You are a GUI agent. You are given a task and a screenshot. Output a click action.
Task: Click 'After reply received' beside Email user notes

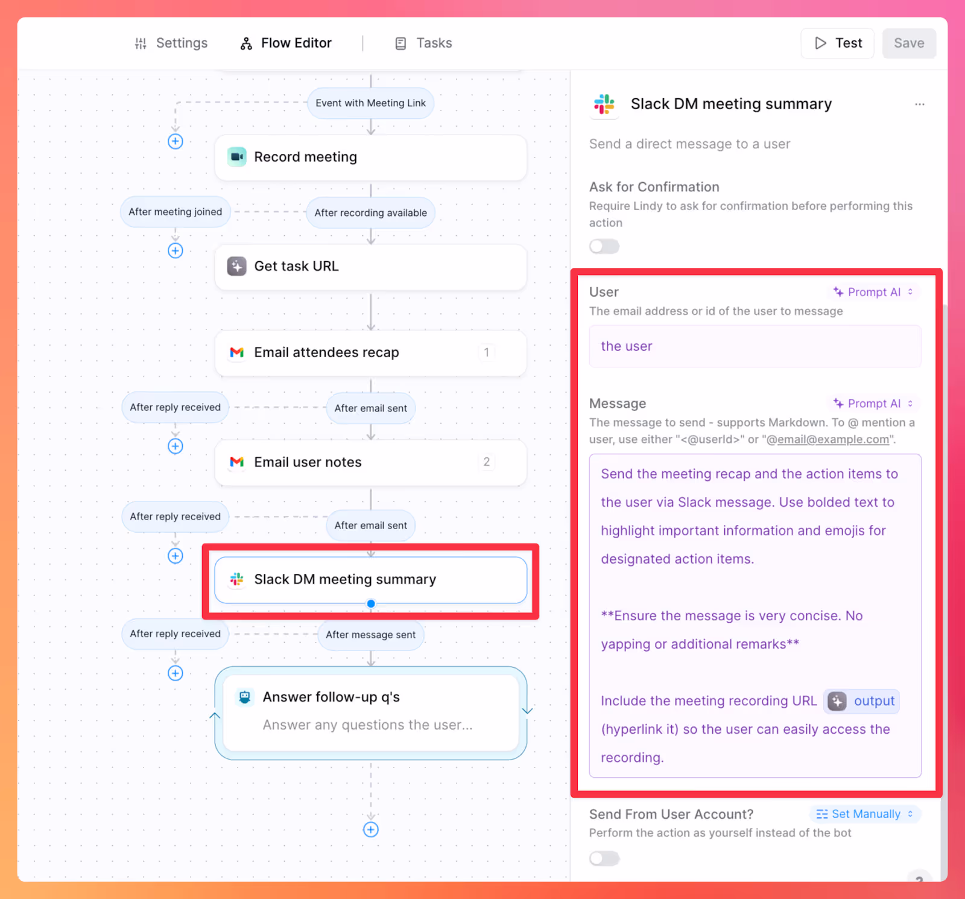[176, 516]
